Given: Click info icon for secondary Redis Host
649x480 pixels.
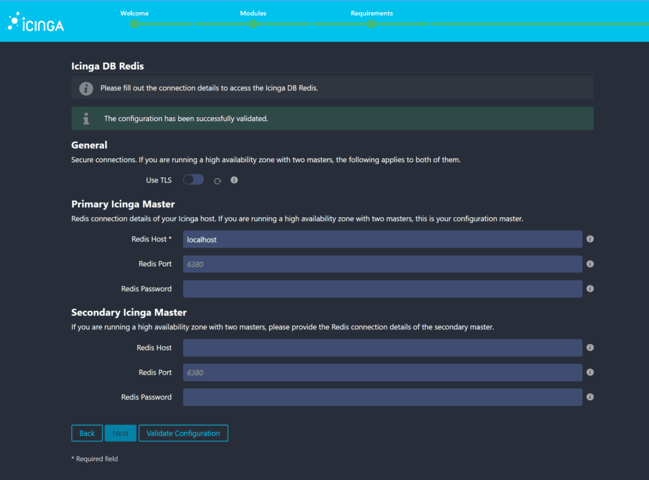Looking at the screenshot, I should (590, 348).
